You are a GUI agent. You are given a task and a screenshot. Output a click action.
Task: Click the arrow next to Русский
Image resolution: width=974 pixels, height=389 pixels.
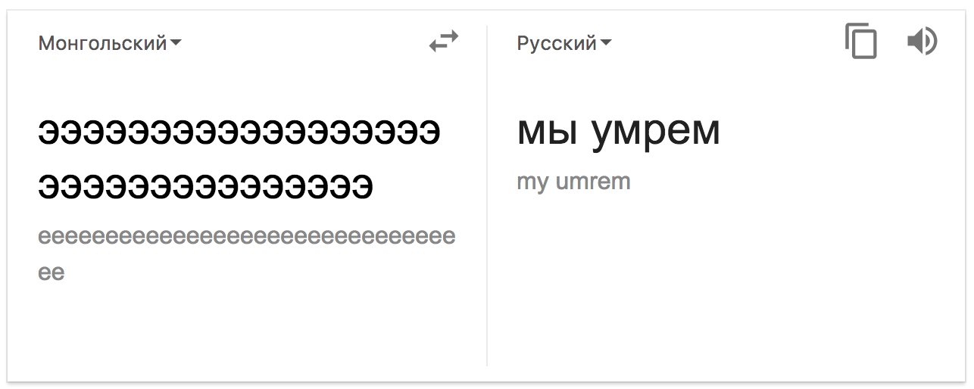606,43
